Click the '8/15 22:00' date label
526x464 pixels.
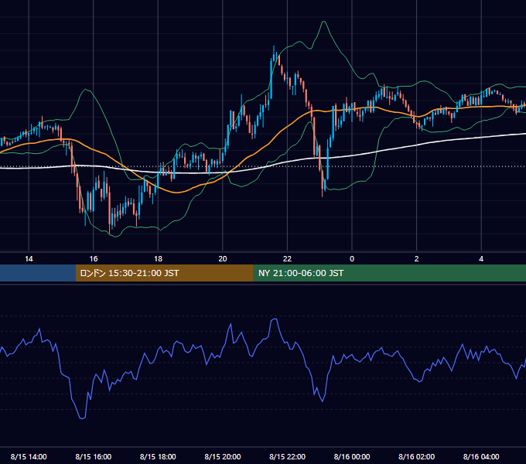click(x=287, y=456)
